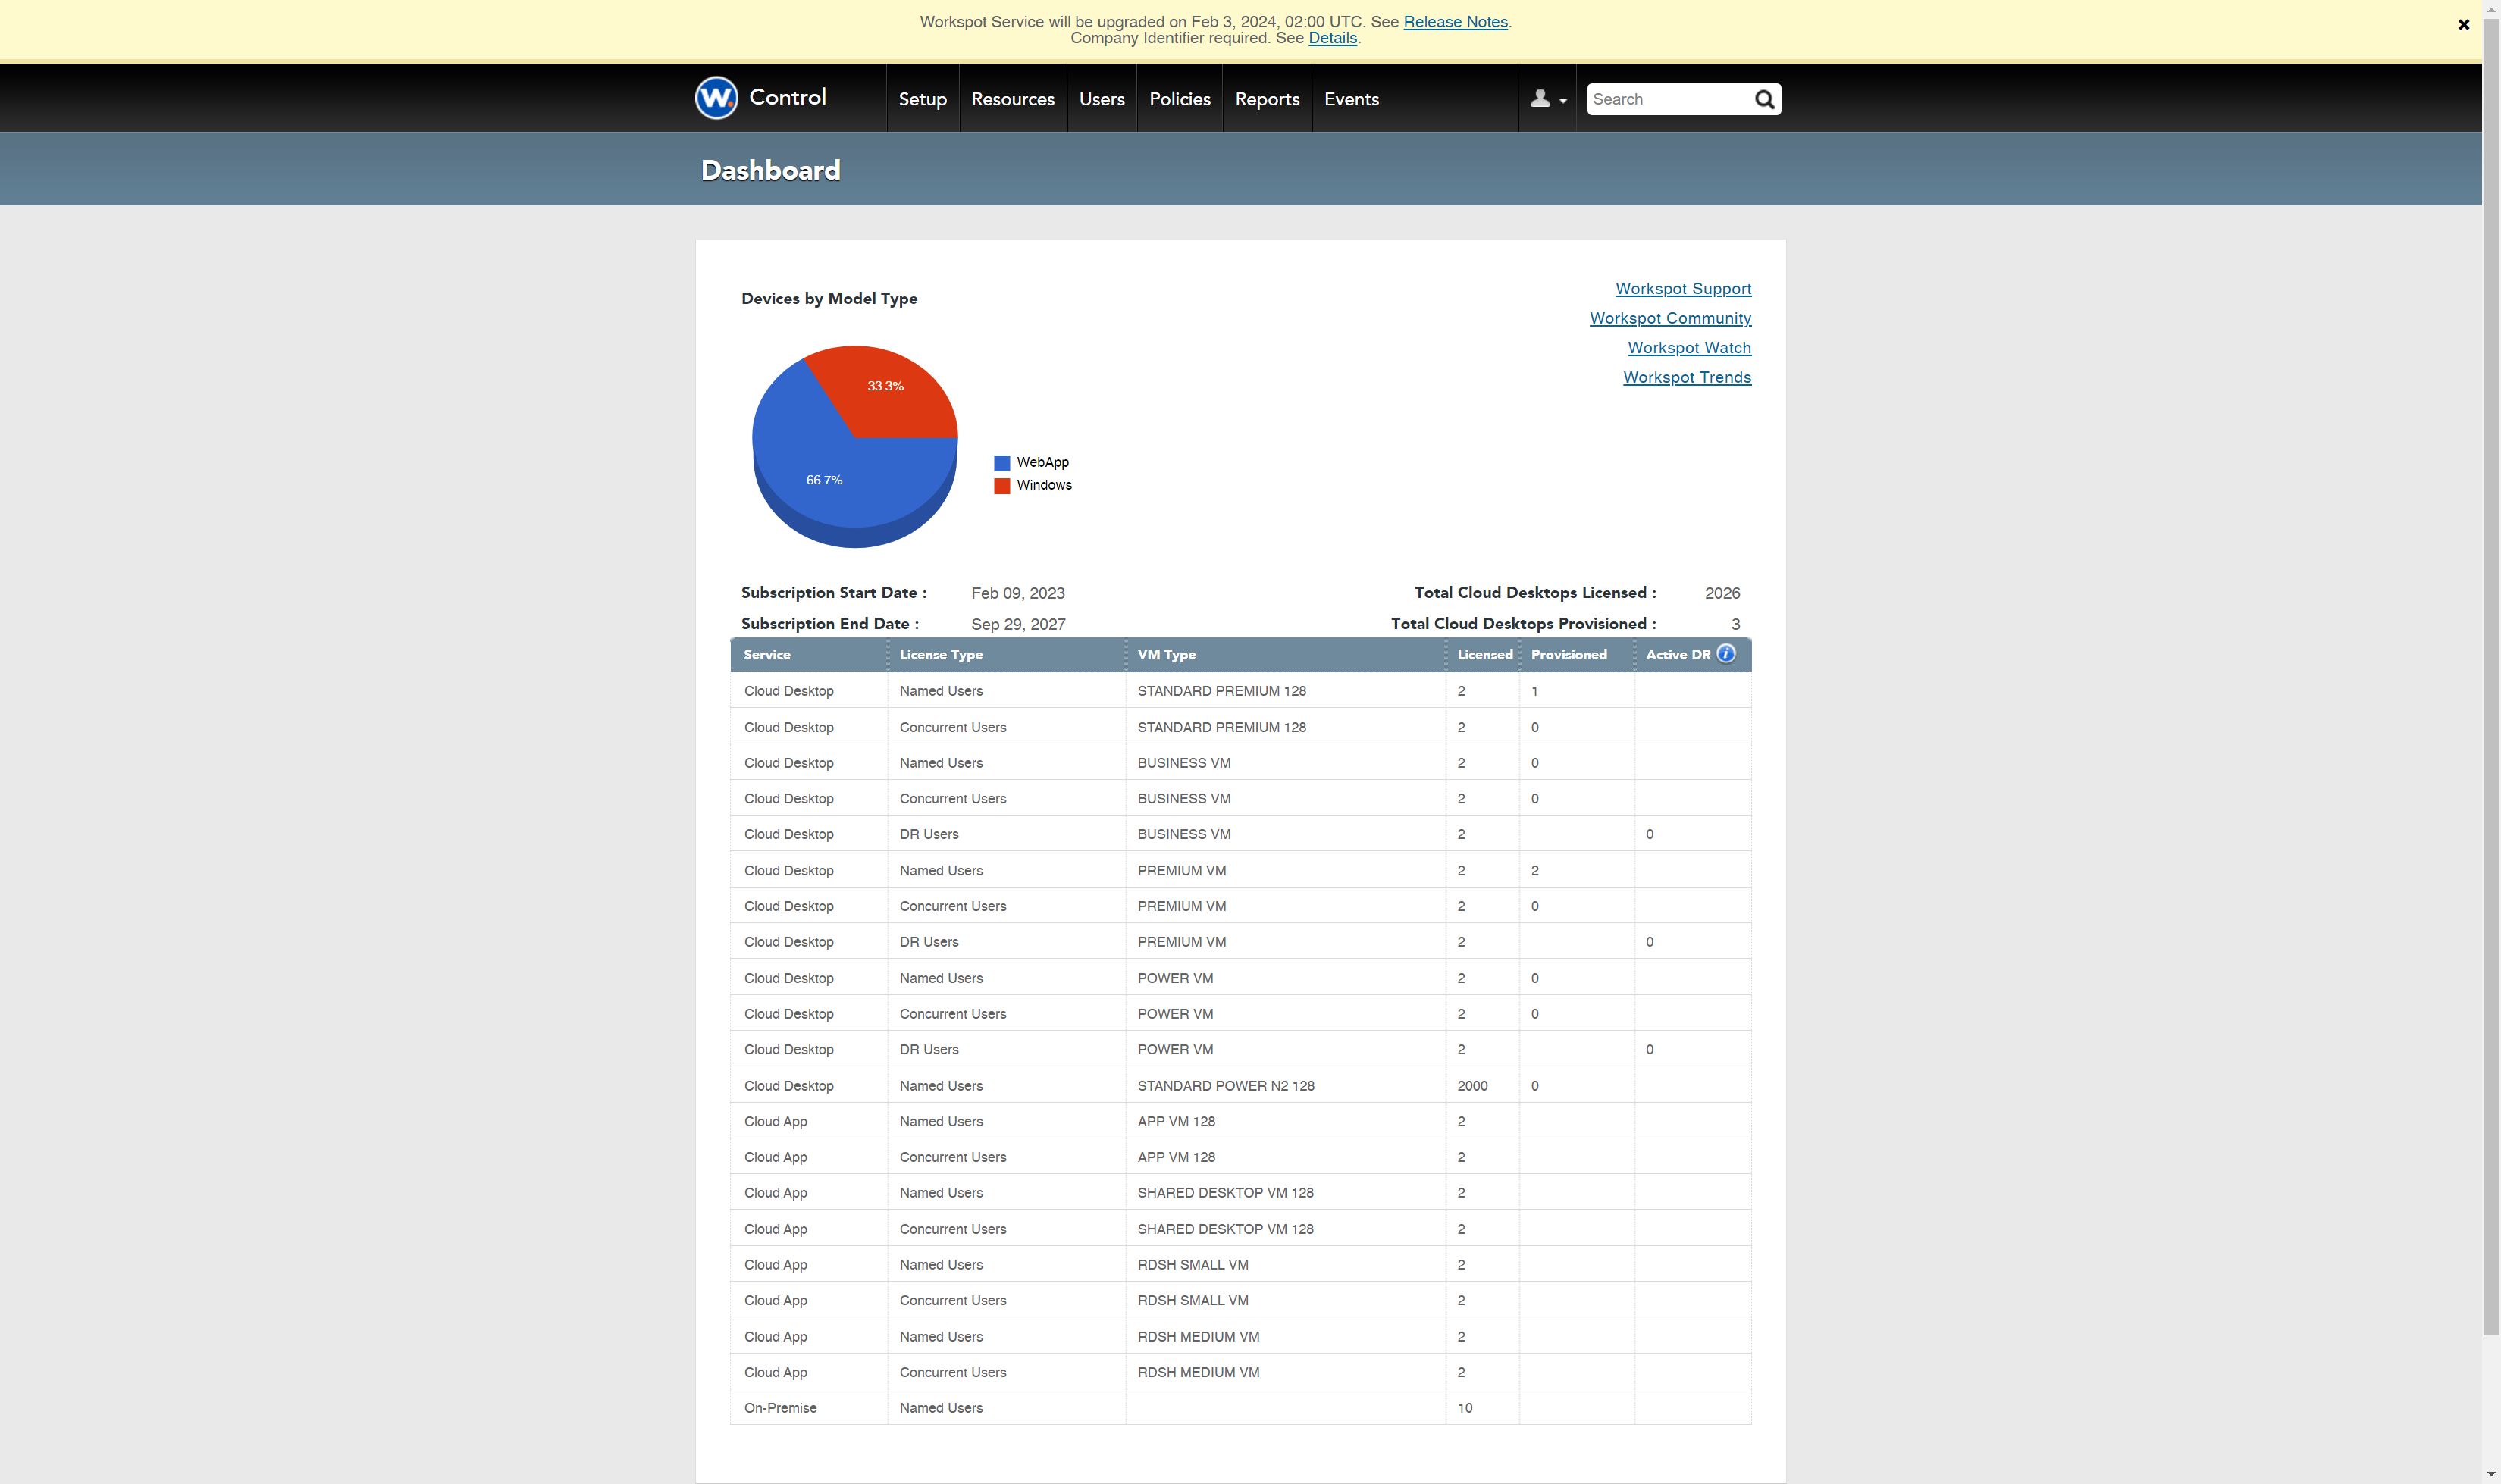The image size is (2501, 1484).
Task: Open the Users menu
Action: (x=1101, y=99)
